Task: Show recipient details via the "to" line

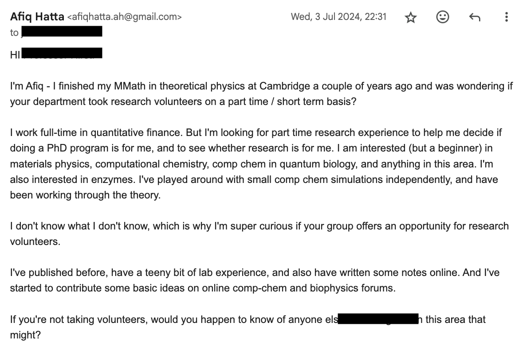Action: 14,32
